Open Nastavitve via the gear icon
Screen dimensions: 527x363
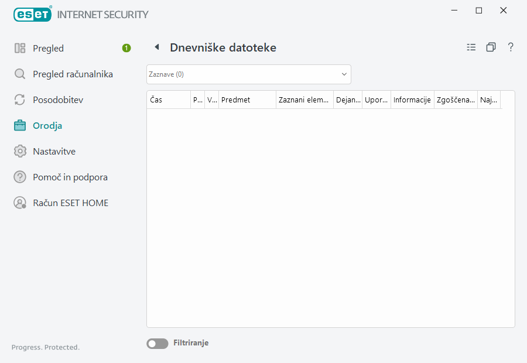tap(20, 151)
